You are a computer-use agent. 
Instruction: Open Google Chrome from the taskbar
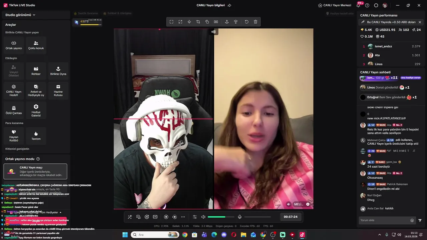185,235
